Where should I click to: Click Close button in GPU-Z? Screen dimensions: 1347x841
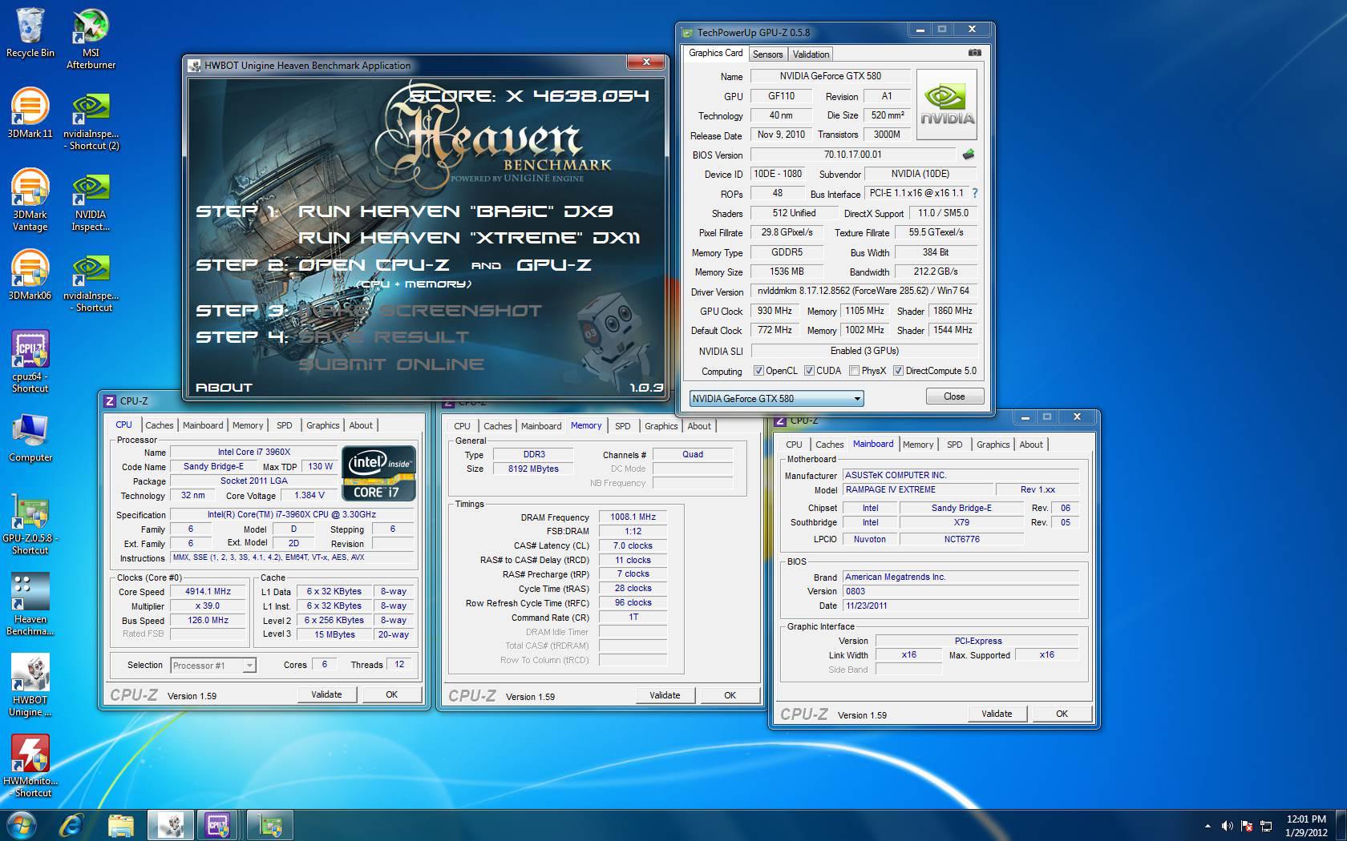(x=954, y=396)
